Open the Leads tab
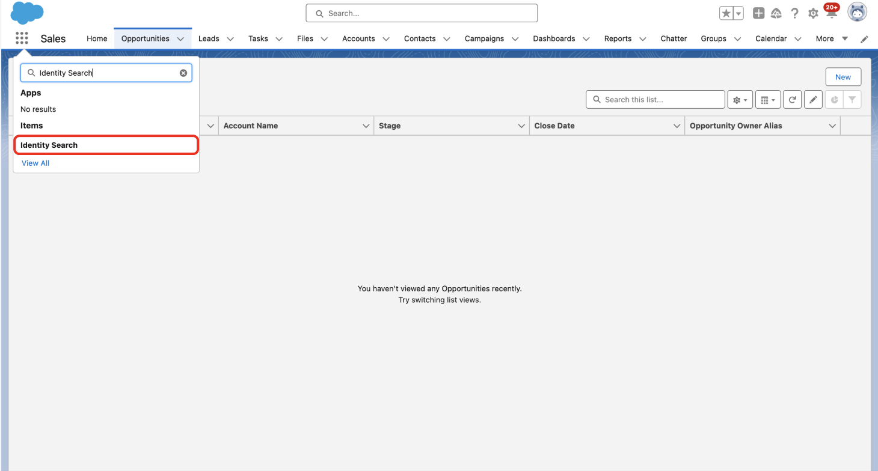This screenshot has height=471, width=878. pos(209,38)
